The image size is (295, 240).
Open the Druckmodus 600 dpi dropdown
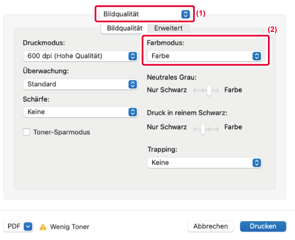pos(80,56)
